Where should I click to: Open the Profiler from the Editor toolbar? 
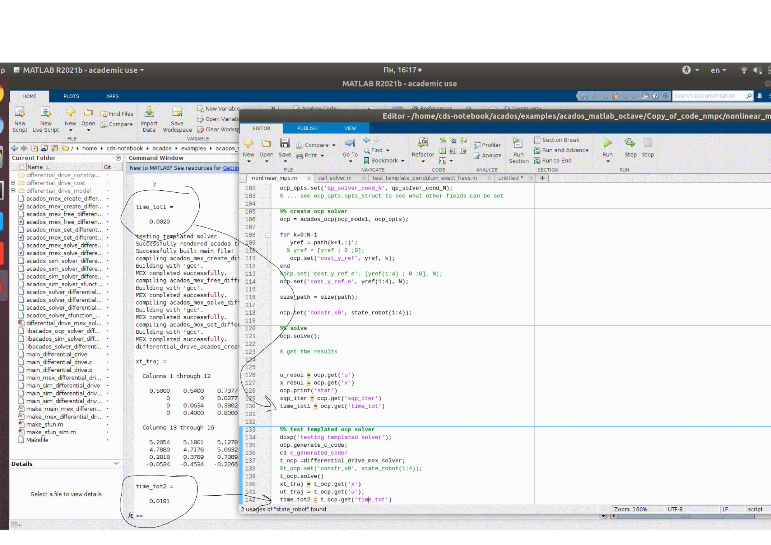coord(487,145)
